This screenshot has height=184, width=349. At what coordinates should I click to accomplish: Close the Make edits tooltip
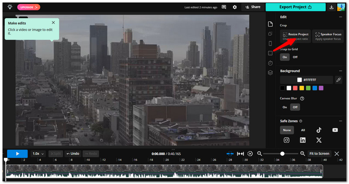pos(53,23)
